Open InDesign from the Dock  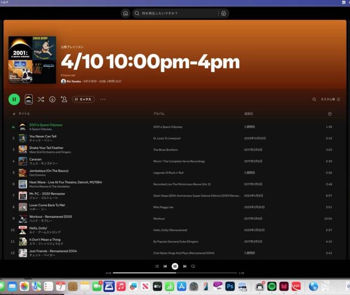pyautogui.click(x=284, y=286)
